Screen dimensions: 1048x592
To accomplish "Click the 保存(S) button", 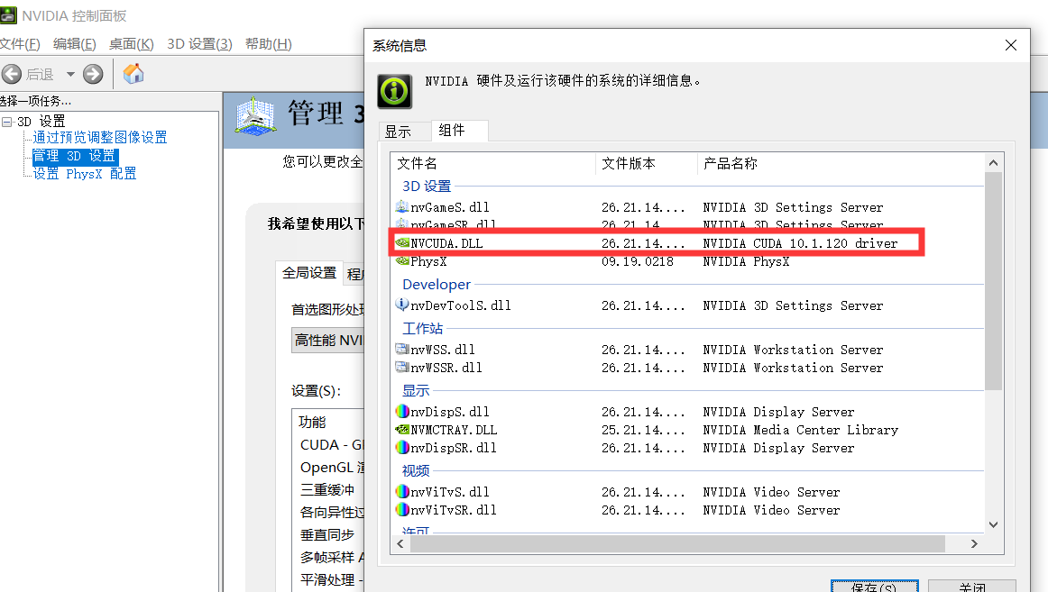I will click(874, 586).
